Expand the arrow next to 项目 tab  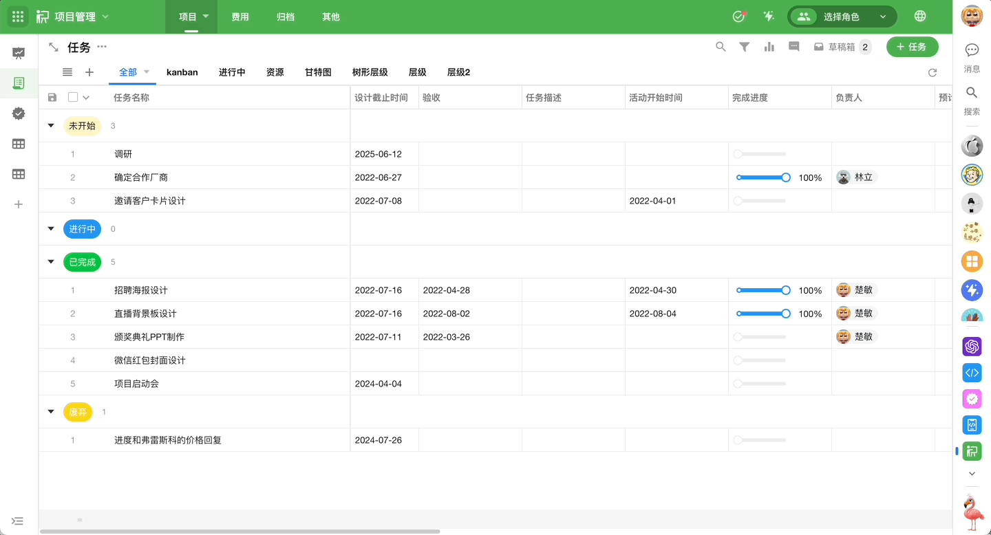[206, 17]
